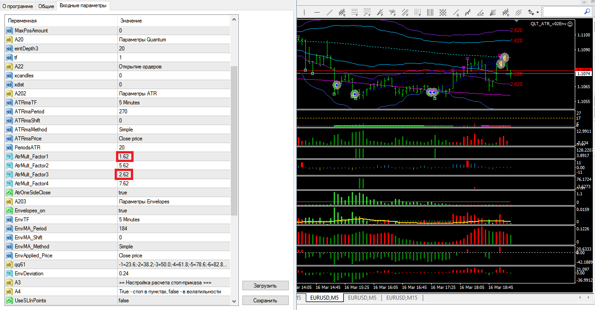This screenshot has width=595, height=310.
Task: Select the AtrMult_Factor1 value 1.62
Action: click(124, 157)
